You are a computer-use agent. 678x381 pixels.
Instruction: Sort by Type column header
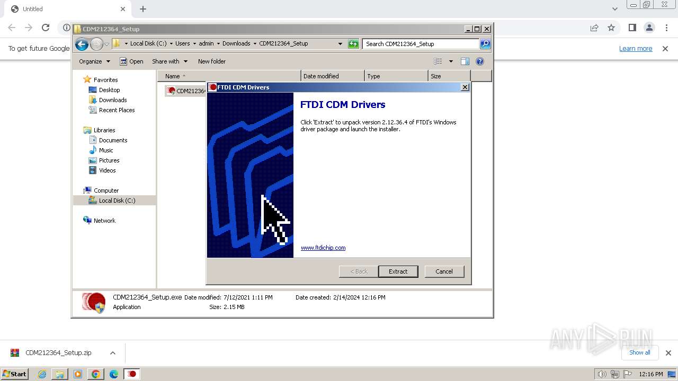[396, 76]
